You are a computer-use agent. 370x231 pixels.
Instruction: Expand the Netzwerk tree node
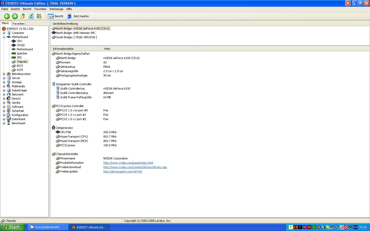4,94
